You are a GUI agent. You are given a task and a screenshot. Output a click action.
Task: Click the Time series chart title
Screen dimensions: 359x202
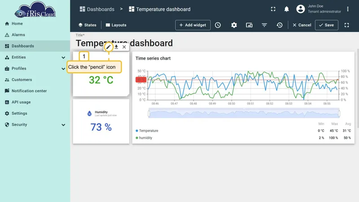click(153, 58)
